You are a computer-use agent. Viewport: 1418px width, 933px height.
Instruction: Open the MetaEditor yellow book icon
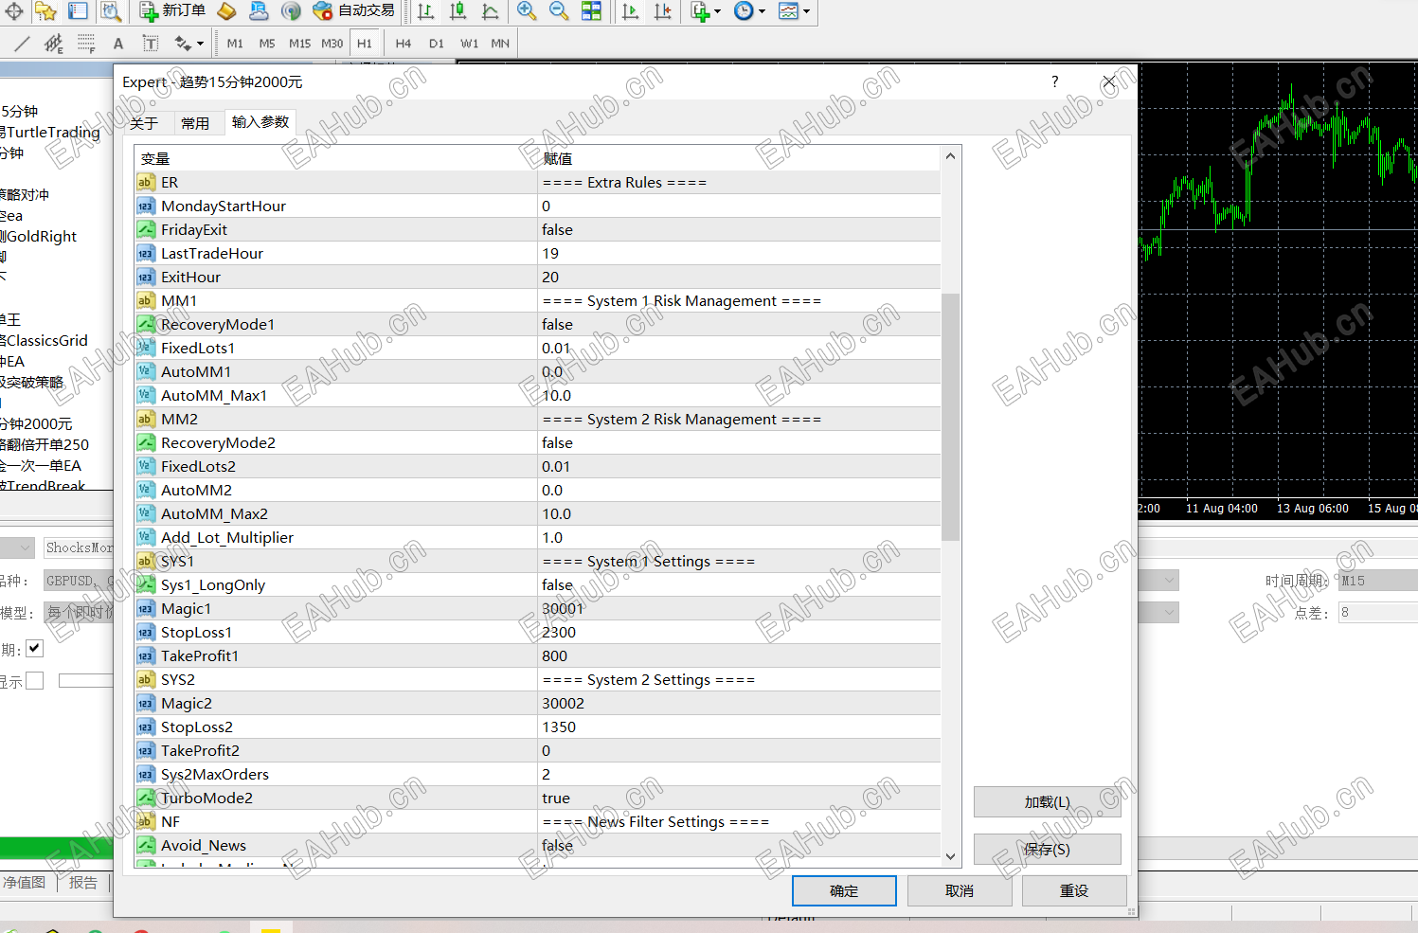226,11
